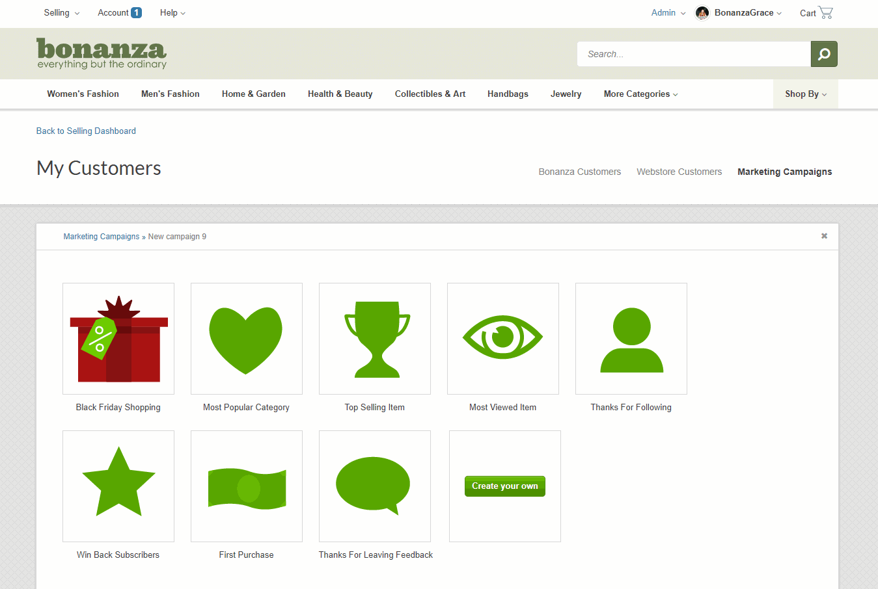Image resolution: width=878 pixels, height=589 pixels.
Task: Click the My Customers heading
Action: [99, 168]
